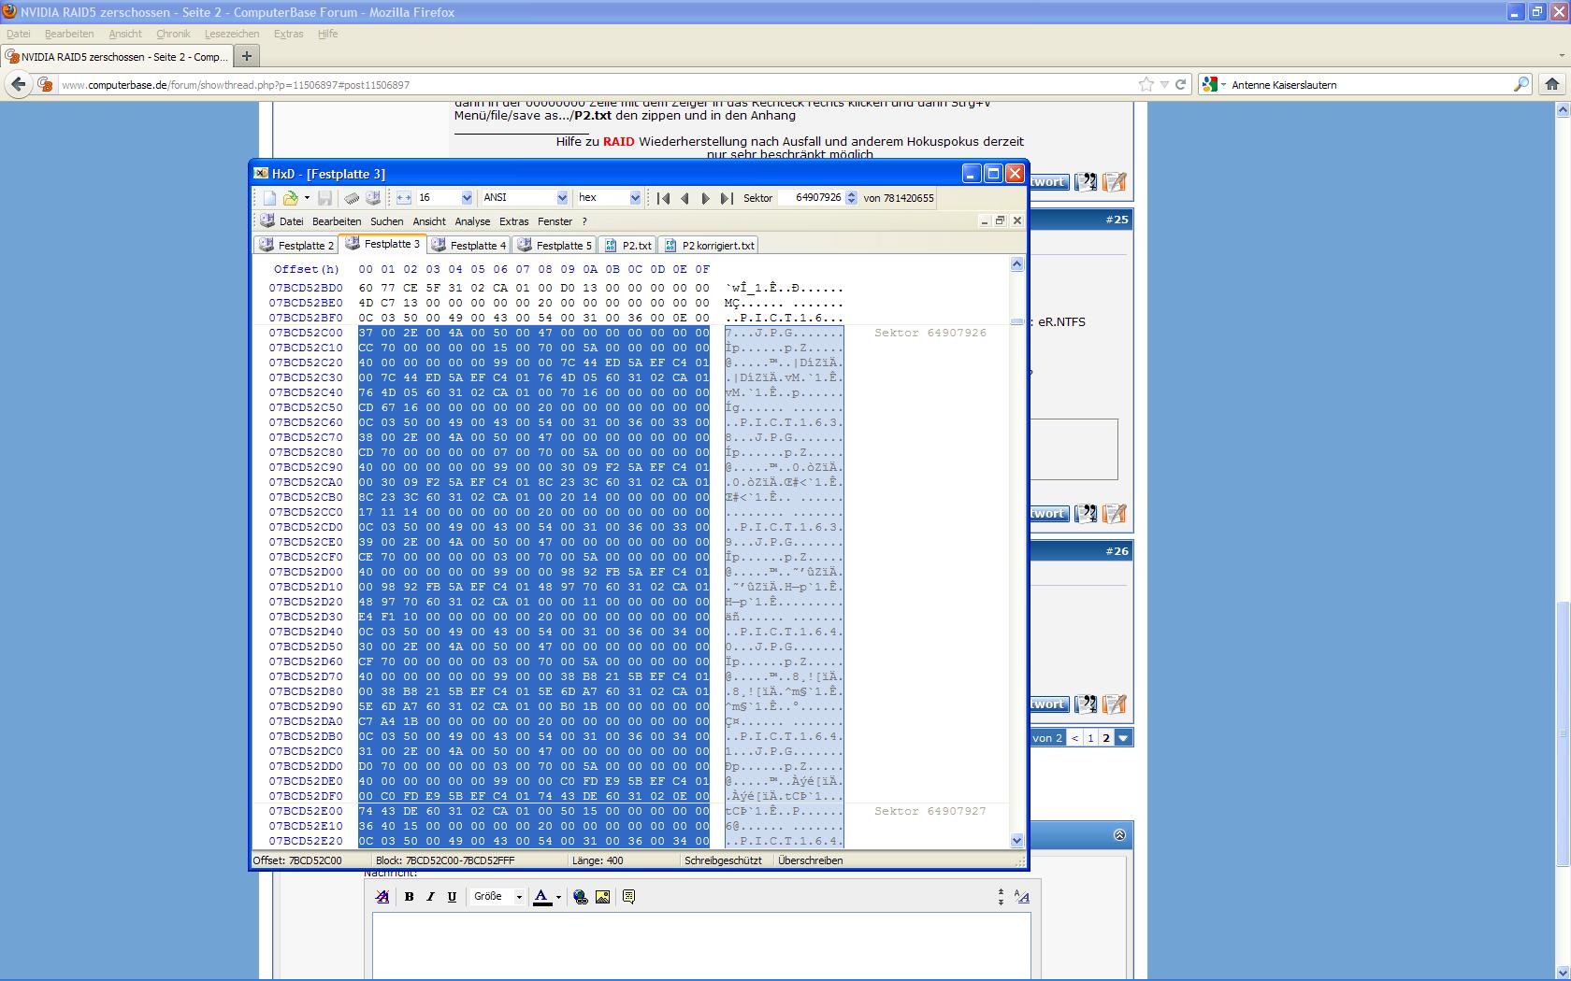1571x981 pixels.
Task: Click the Schreibgeschützt status bar entry
Action: (723, 860)
